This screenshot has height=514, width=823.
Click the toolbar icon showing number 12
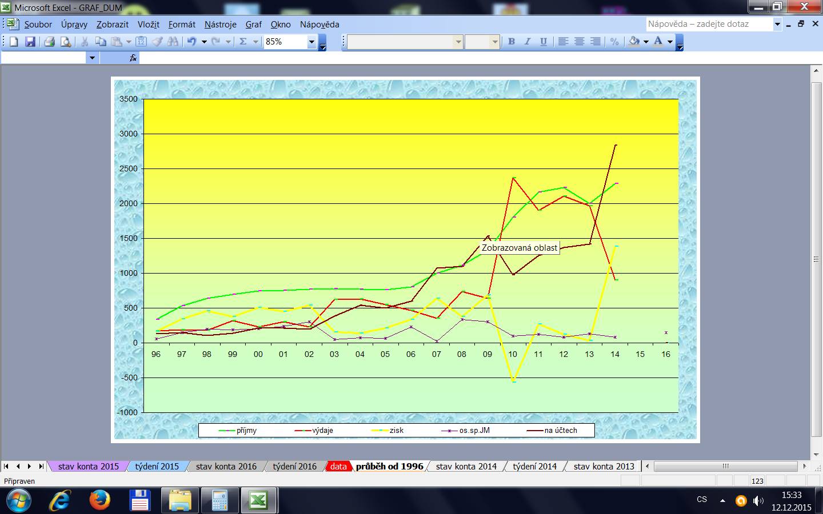click(141, 42)
